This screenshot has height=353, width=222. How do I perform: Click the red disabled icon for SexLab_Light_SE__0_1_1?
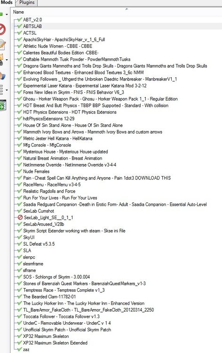[x=20, y=217]
